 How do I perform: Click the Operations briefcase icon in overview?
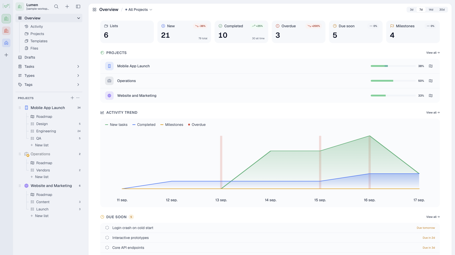(109, 81)
